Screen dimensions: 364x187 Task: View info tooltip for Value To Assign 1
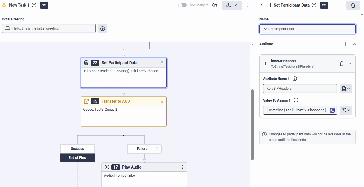(295, 100)
